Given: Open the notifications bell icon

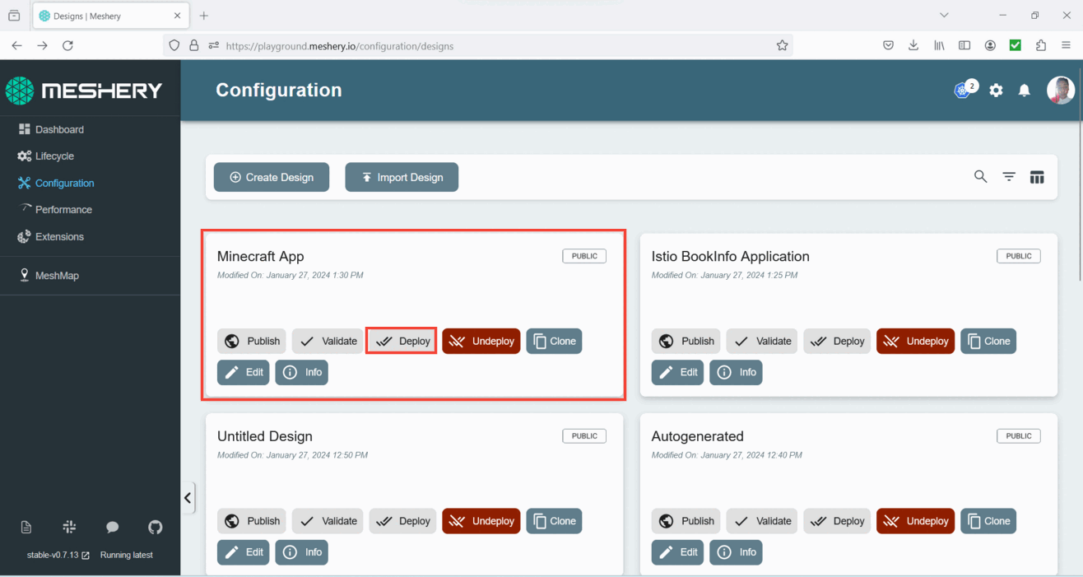Looking at the screenshot, I should pyautogui.click(x=1024, y=91).
